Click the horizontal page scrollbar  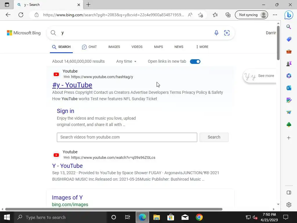tap(114, 209)
